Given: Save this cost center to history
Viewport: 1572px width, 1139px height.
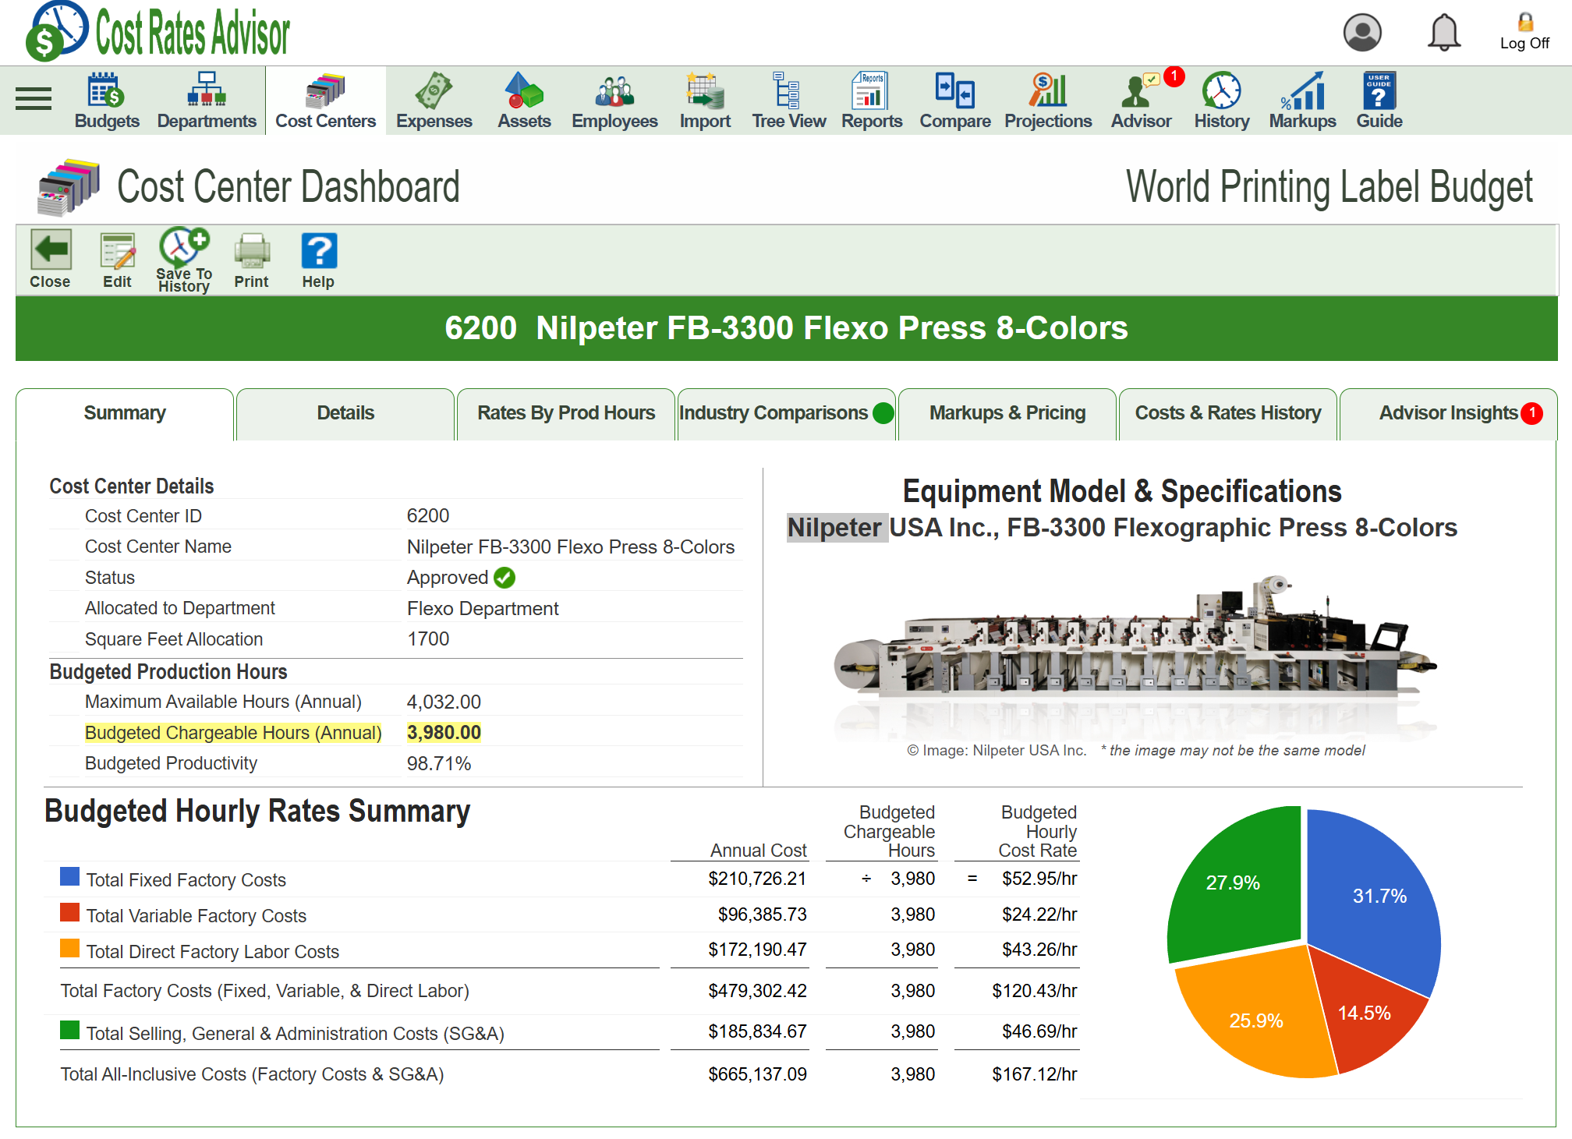Looking at the screenshot, I should (184, 260).
